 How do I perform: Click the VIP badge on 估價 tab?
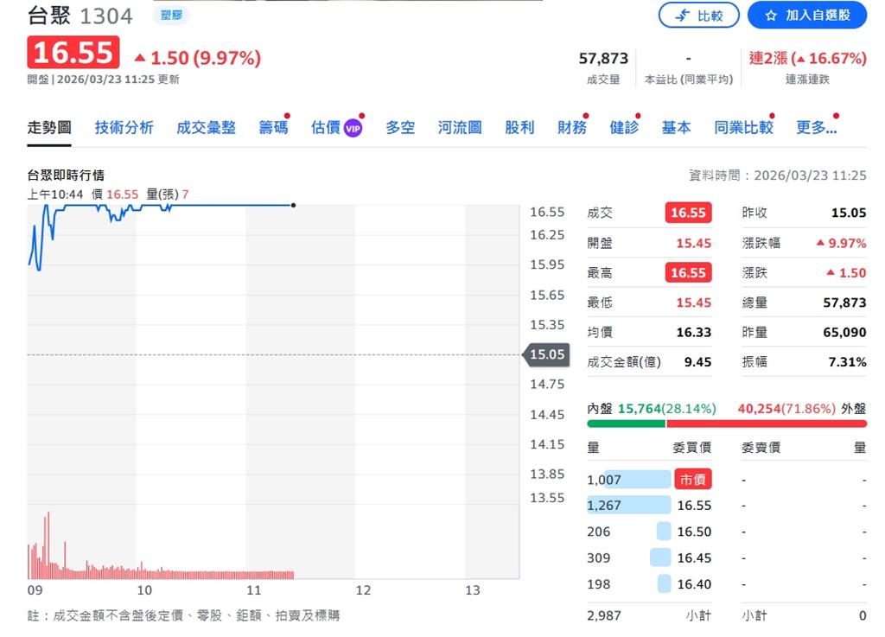point(354,126)
